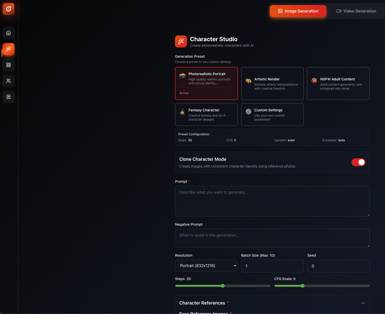Viewport: 385px width, 314px height.
Task: Open the gallery grid view in the sidebar
Action: point(8,65)
